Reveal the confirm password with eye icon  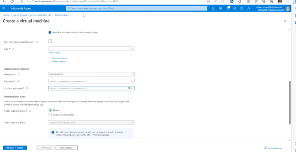click(129, 88)
